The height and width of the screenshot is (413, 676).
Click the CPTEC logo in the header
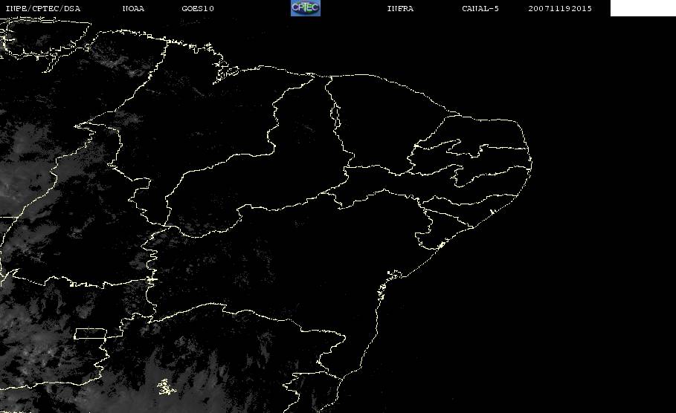click(305, 8)
